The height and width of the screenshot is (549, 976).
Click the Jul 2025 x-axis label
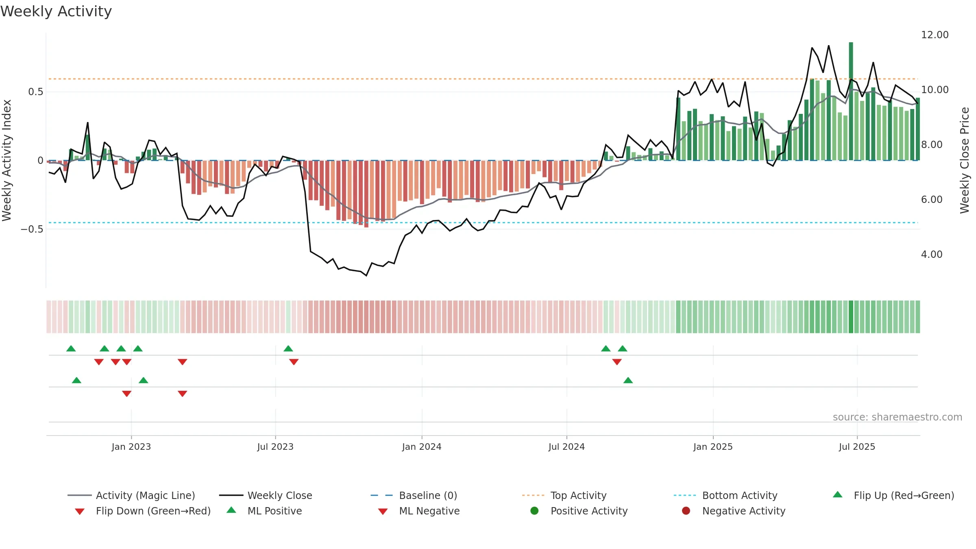(x=857, y=447)
